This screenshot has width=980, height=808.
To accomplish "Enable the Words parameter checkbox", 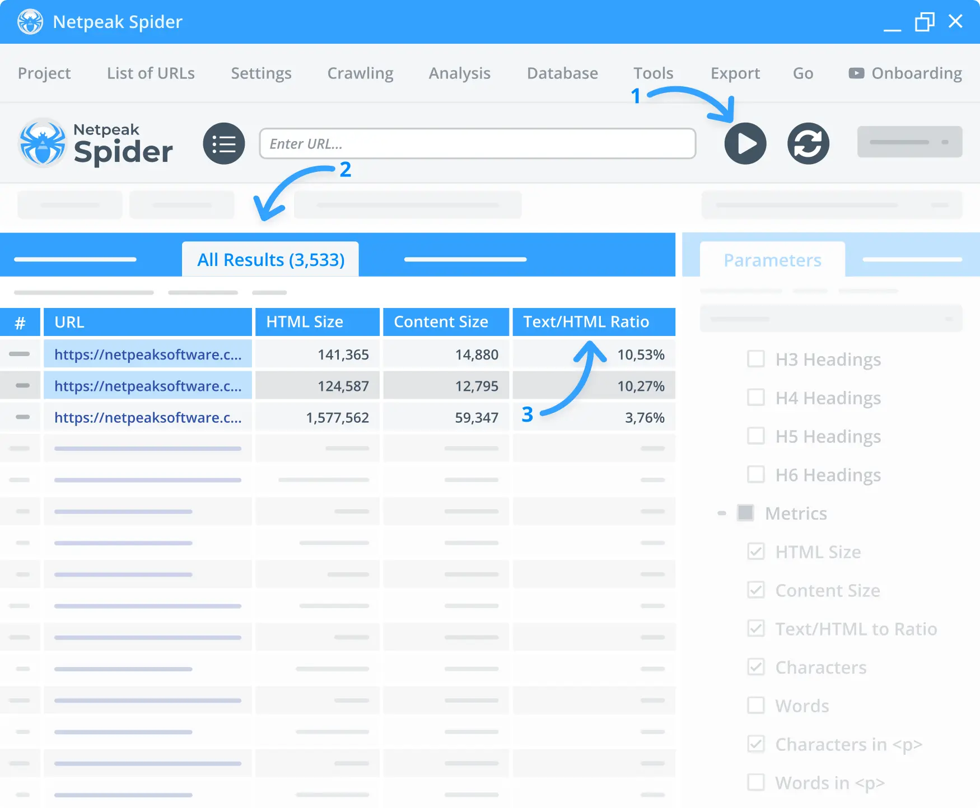I will coord(756,706).
